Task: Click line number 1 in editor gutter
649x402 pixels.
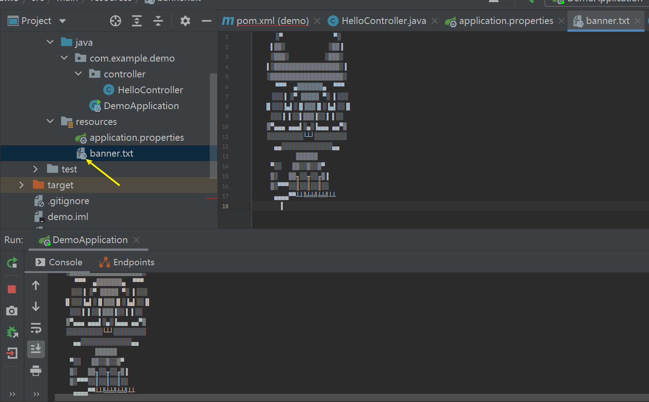Action: point(227,37)
